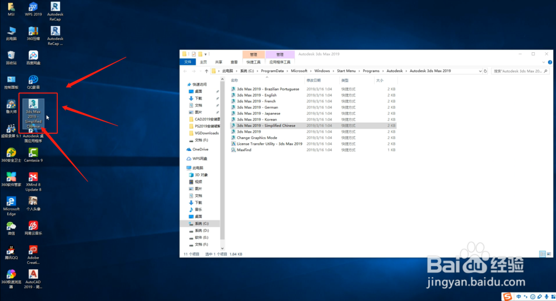Select 3ds Max 2019 - Brazilian Portuguese shortcut
The height and width of the screenshot is (301, 556).
tap(268, 89)
